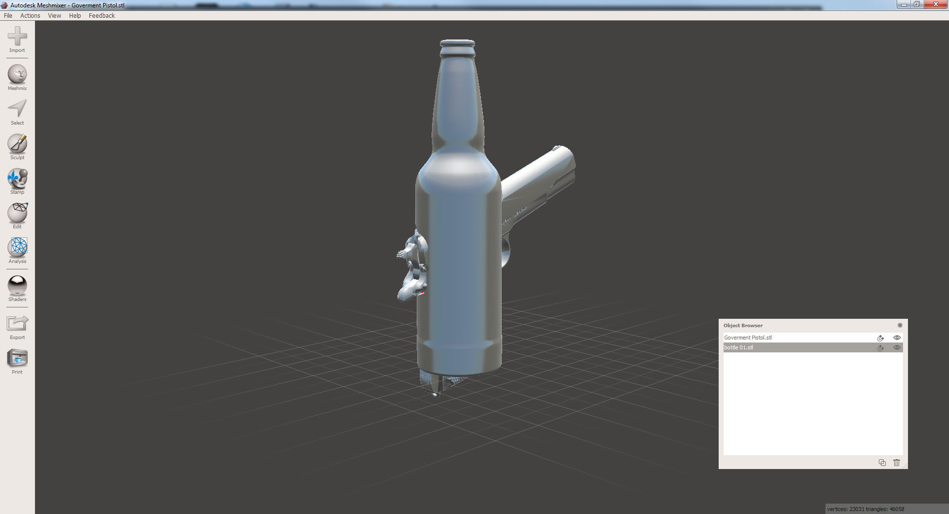Open the Analysis tools
949x514 pixels.
[x=17, y=251]
